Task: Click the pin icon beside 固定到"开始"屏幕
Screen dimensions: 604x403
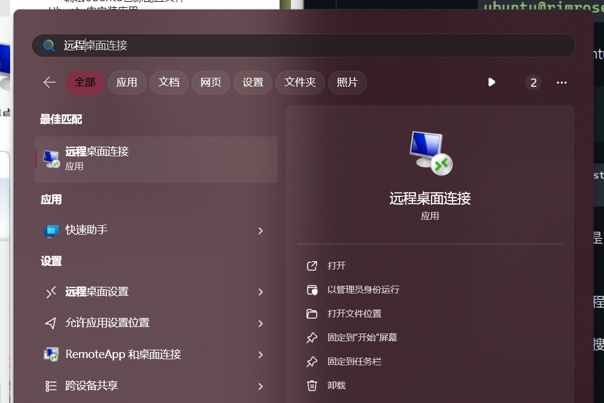Action: click(312, 338)
